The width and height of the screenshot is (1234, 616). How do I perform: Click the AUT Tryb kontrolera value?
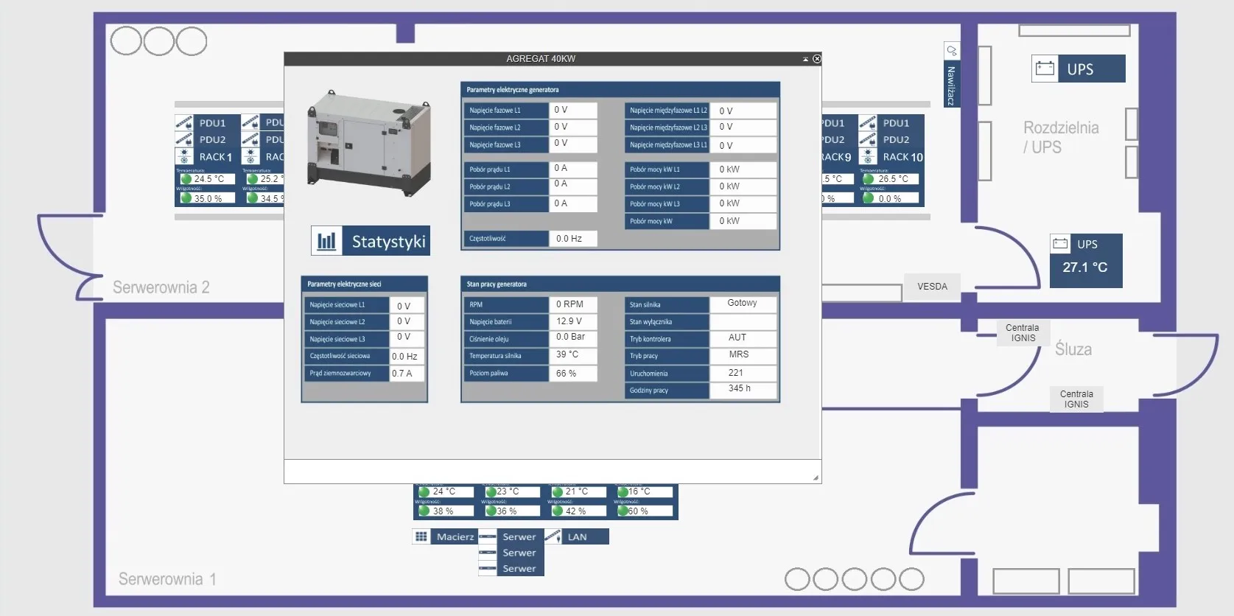pyautogui.click(x=743, y=338)
